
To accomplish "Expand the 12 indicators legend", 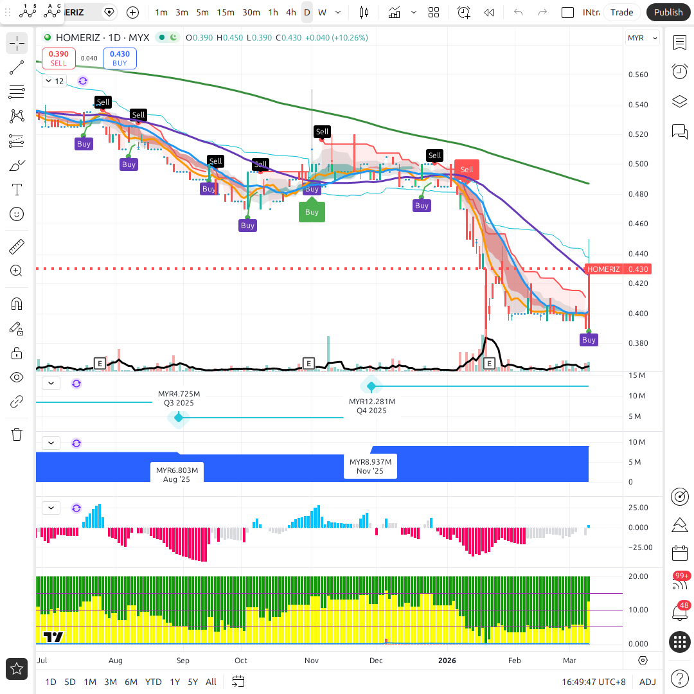I will pyautogui.click(x=54, y=81).
